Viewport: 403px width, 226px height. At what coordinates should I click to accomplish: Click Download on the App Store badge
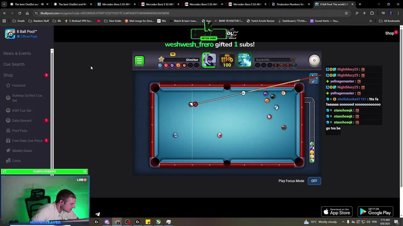coord(337,212)
